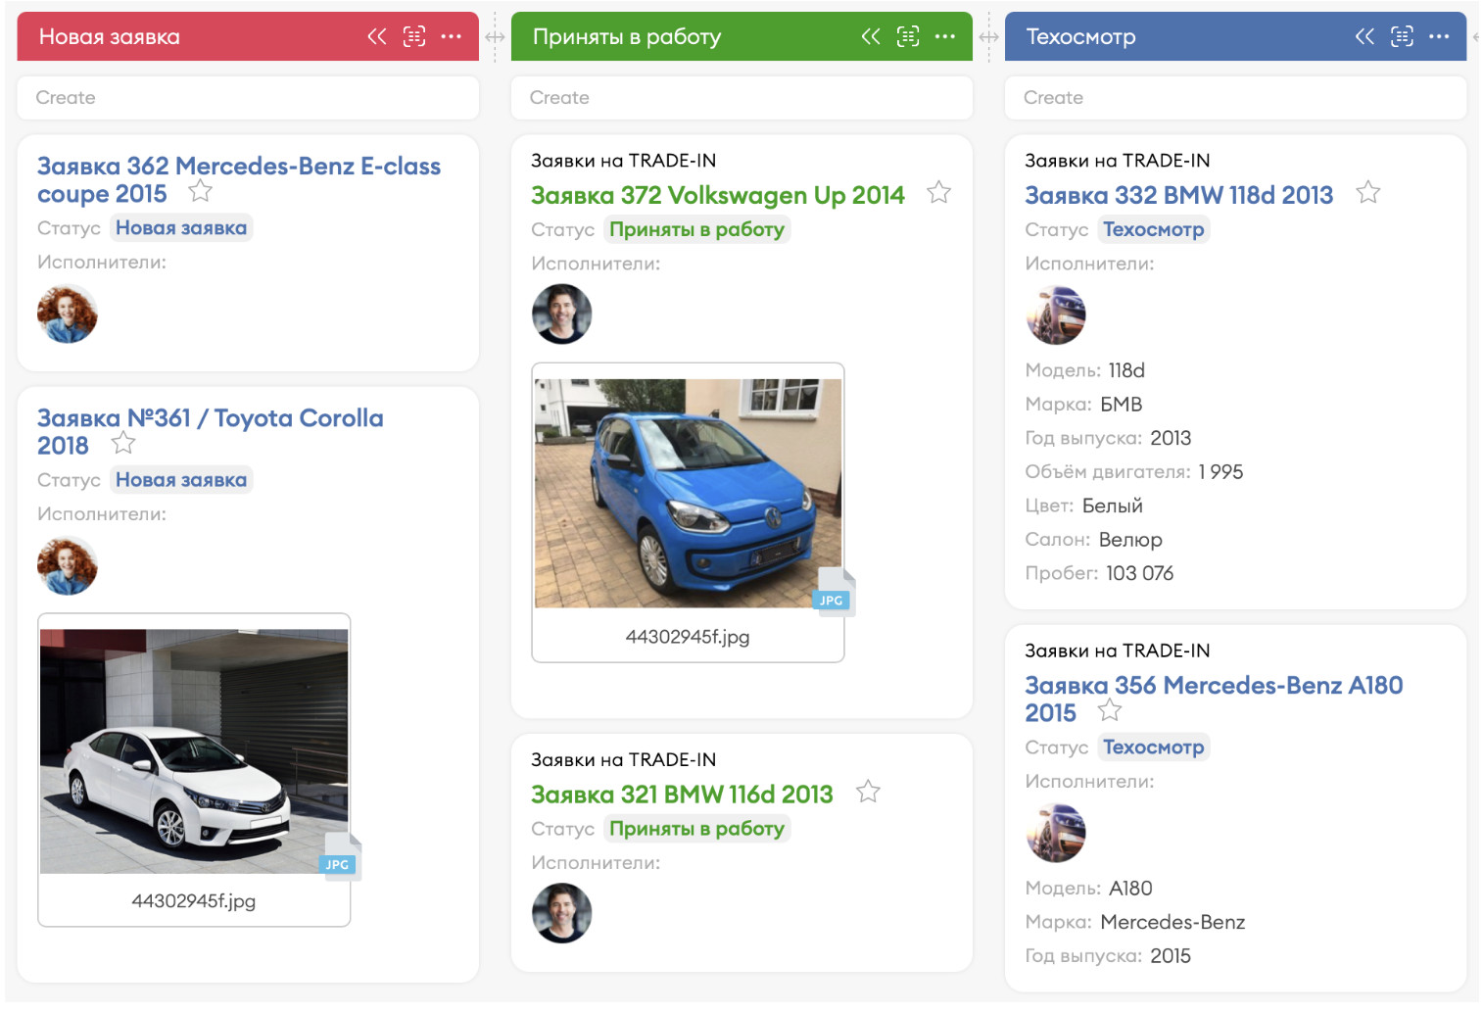The width and height of the screenshot is (1483, 1013).
Task: Click Заявки на TRADE-IN label on BMW 116d card
Action: pyautogui.click(x=623, y=760)
